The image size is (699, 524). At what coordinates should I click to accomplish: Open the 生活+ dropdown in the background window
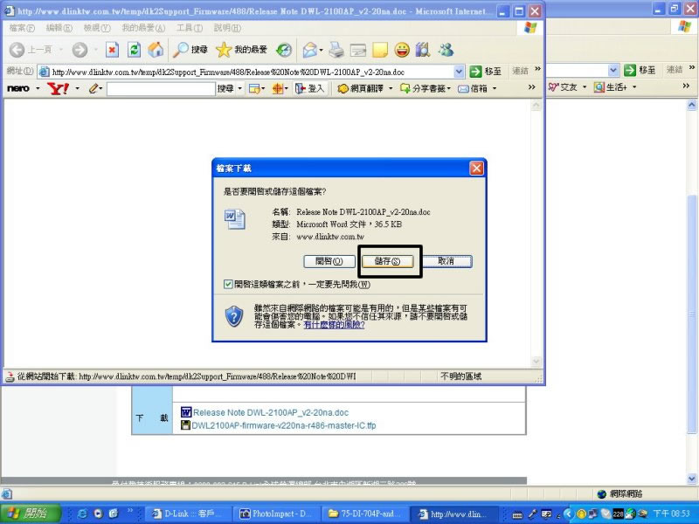click(x=634, y=87)
